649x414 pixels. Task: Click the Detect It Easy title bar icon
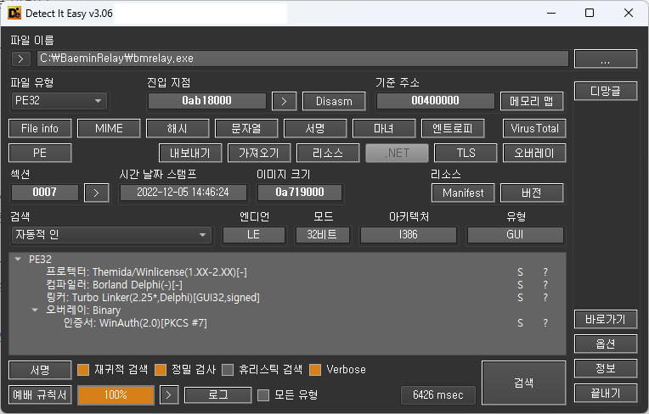(x=14, y=14)
